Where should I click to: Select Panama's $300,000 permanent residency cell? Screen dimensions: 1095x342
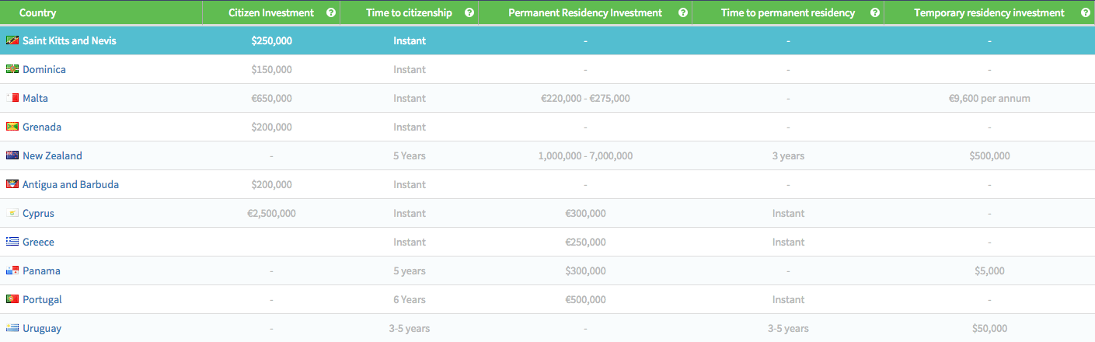pyautogui.click(x=585, y=270)
